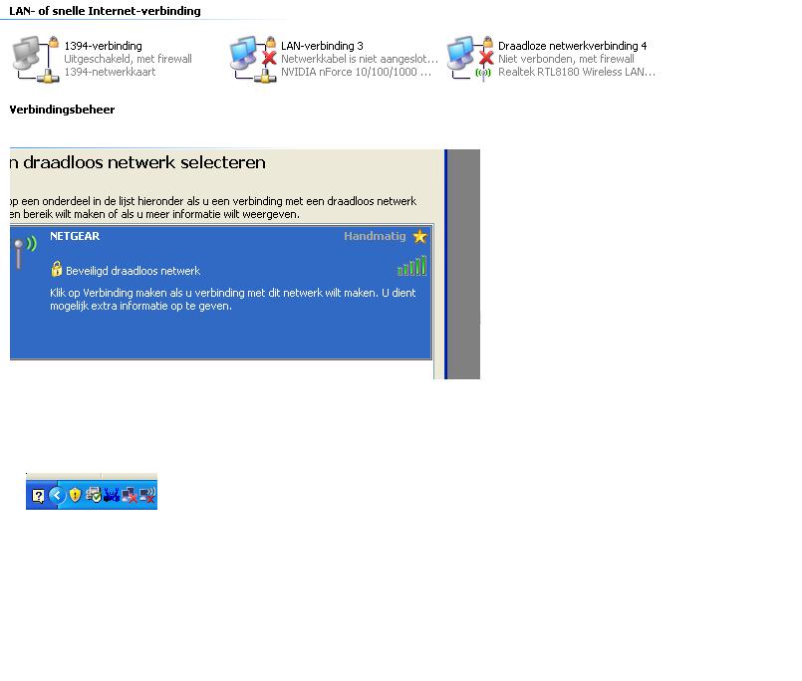The width and height of the screenshot is (802, 681).
Task: Open the blue wireless router tray icon
Action: coord(112,495)
